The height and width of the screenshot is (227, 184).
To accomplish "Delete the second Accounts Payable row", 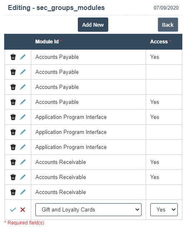I will (13, 72).
